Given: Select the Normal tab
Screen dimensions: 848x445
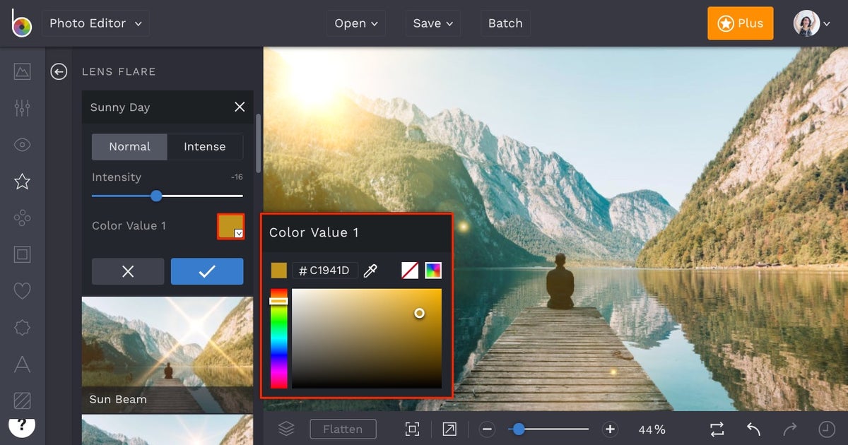Looking at the screenshot, I should coord(129,147).
